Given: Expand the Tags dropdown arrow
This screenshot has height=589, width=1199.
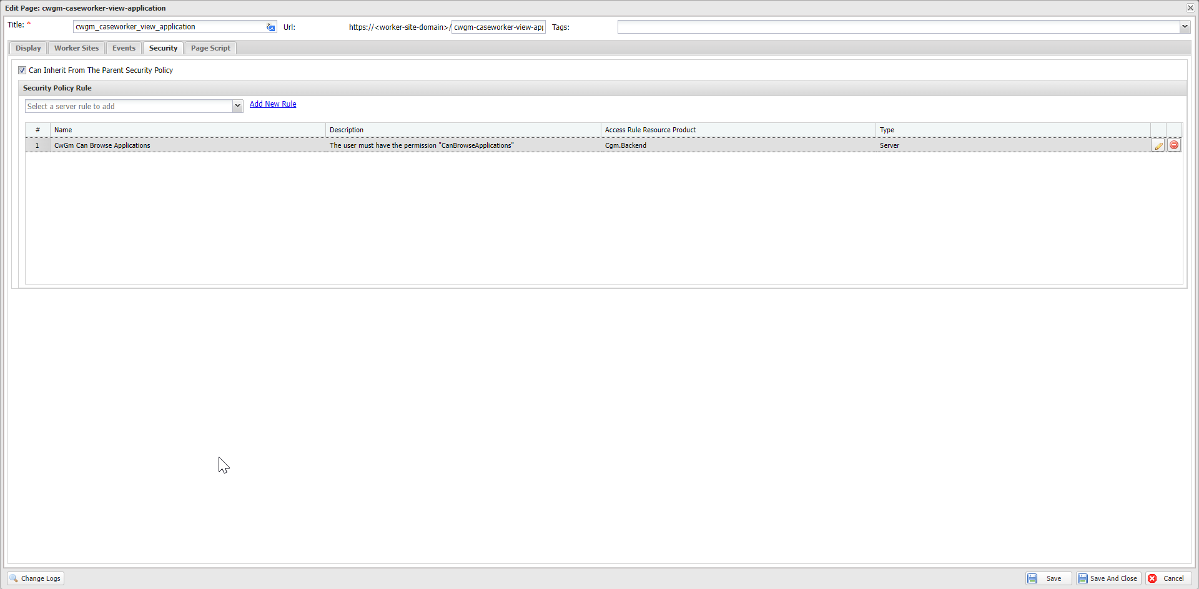Looking at the screenshot, I should [x=1185, y=27].
